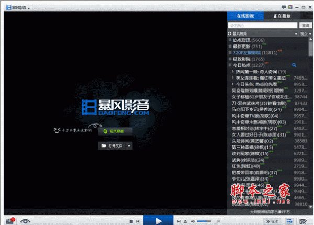Screen dimensions: 314x225
Task: Open the 观众 sort dropdown
Action: click(x=306, y=34)
